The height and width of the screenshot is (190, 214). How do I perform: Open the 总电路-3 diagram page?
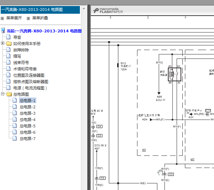[x=27, y=113]
